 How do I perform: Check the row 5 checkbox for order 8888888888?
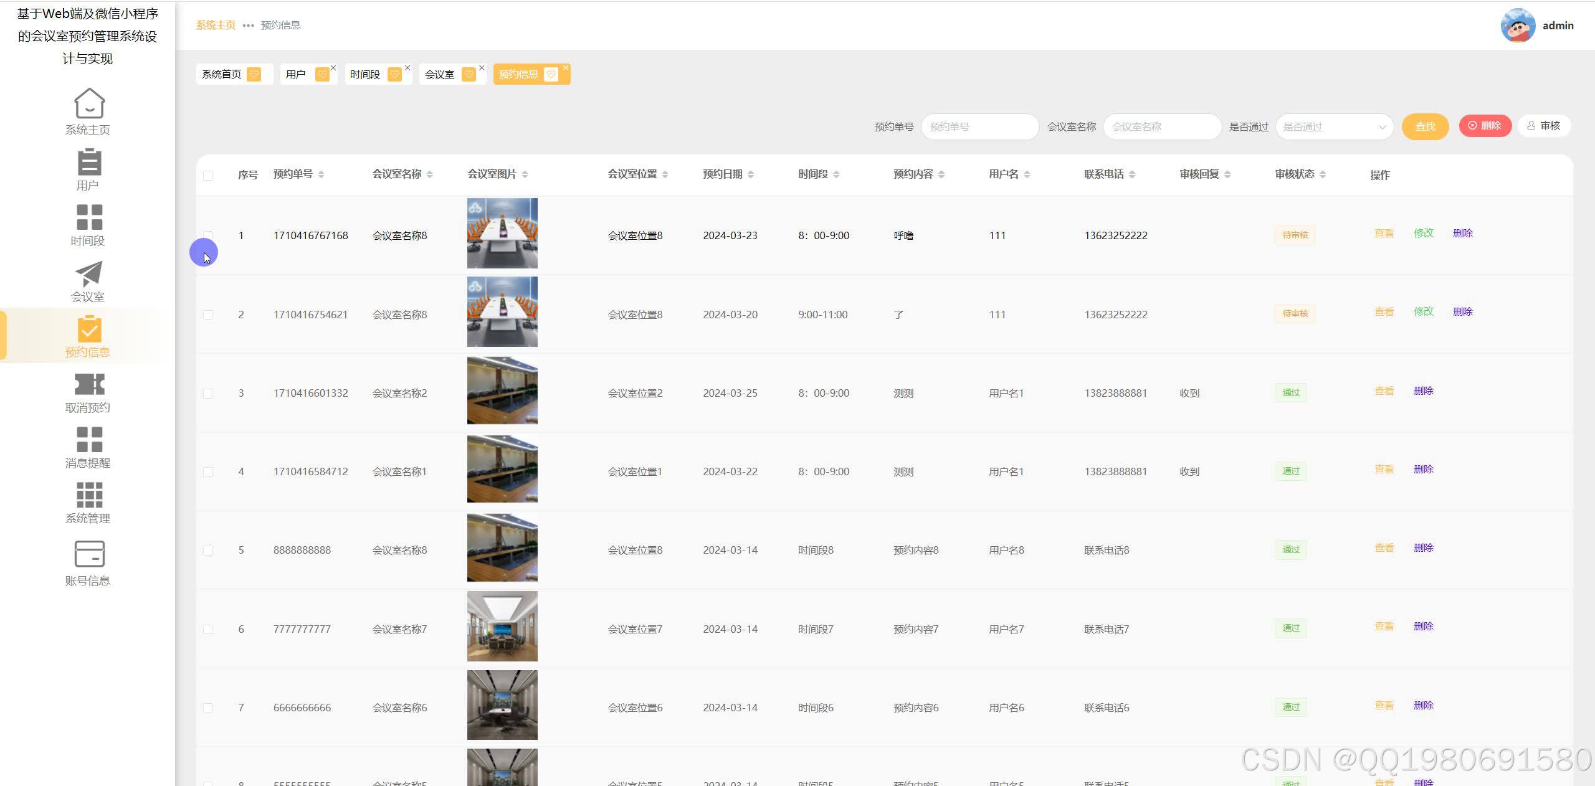coord(208,551)
